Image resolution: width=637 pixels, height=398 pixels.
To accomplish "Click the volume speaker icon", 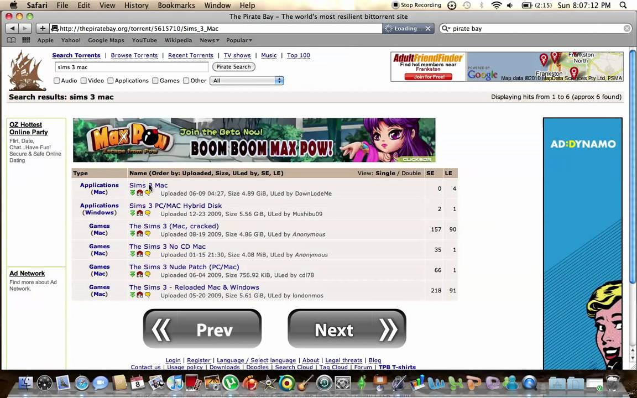I will (510, 6).
